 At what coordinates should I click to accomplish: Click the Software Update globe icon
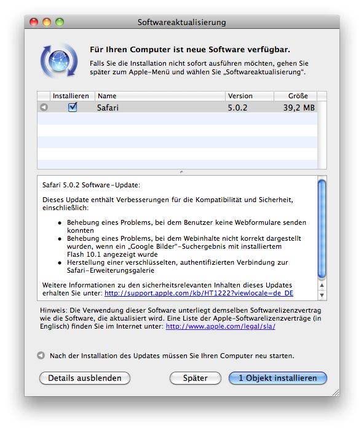pos(59,61)
